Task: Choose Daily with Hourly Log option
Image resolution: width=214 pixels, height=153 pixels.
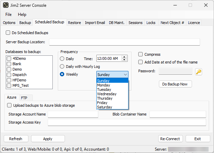Action: click(62, 67)
